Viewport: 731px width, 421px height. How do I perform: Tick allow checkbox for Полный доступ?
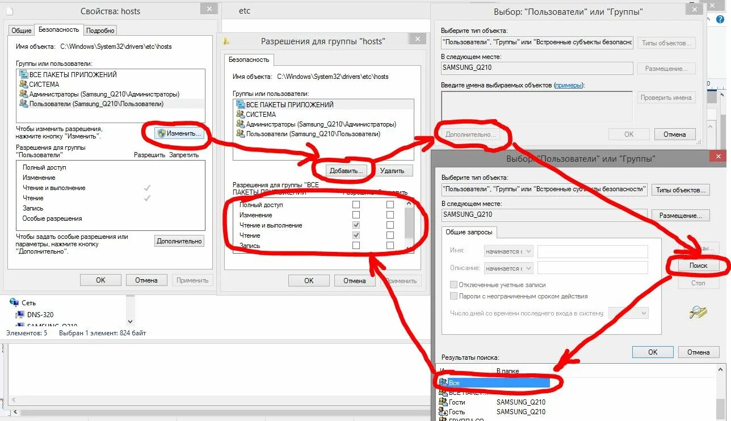356,205
